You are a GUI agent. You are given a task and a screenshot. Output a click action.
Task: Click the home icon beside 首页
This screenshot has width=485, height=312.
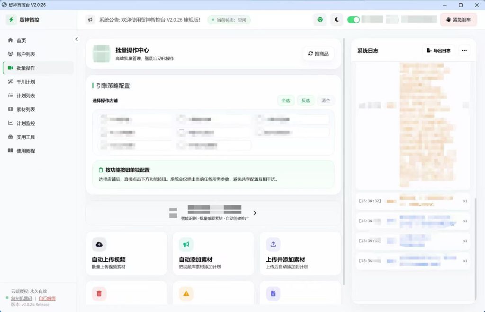[10, 40]
